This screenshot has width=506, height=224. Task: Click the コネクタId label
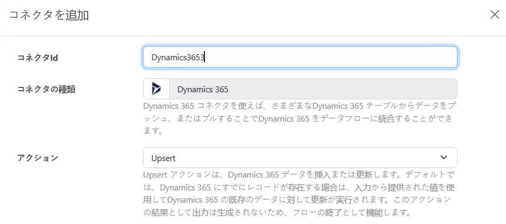(x=38, y=58)
